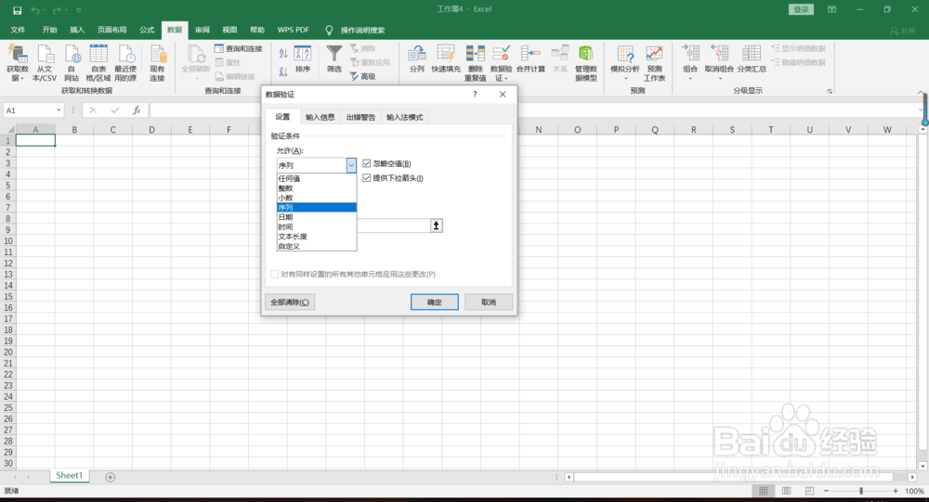Open the Sort (排序) dialog icon
Viewport: 929px width, 502px height.
click(303, 55)
